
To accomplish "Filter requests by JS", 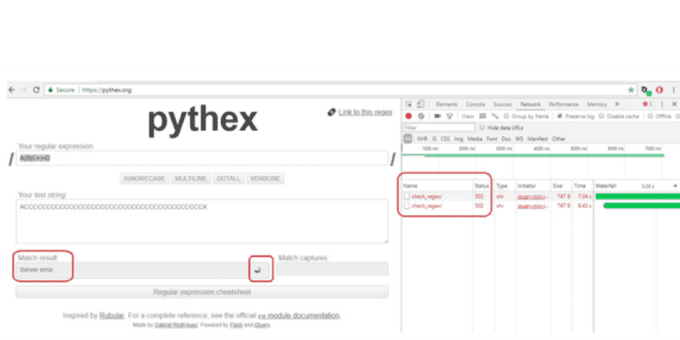I will (x=434, y=139).
